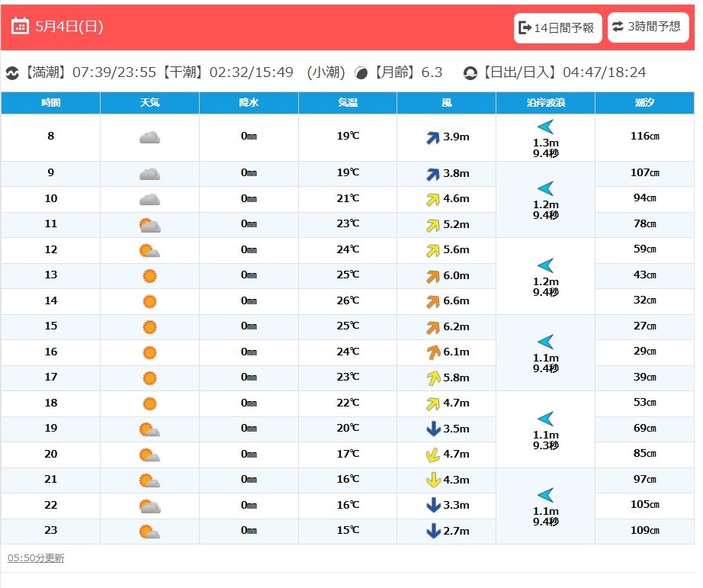Viewport: 703px width, 588px height.
Task: Click the orange wind arrow next to 6.6m
Action: point(432,301)
